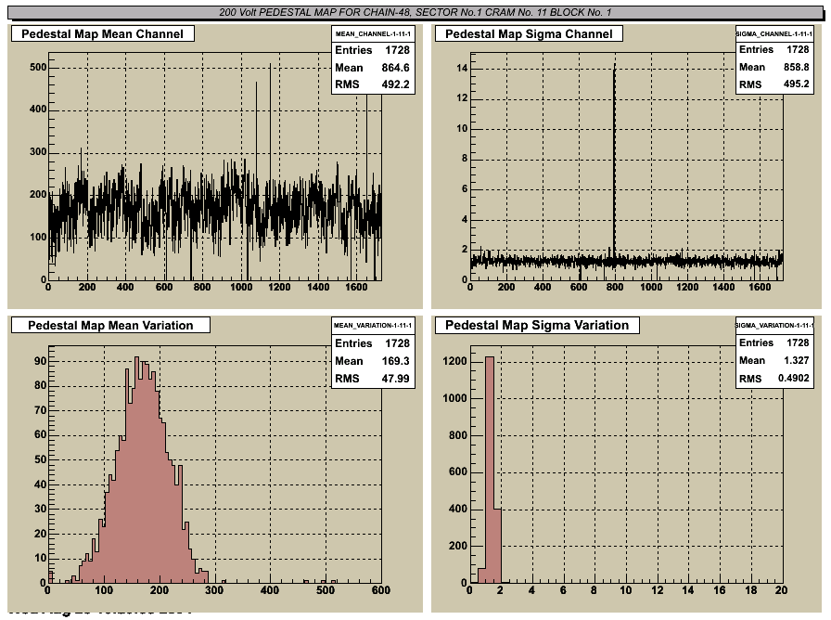Click Entries 1728 in the MEAN_CHANNEL stats box
The height and width of the screenshot is (620, 831).
click(x=372, y=50)
